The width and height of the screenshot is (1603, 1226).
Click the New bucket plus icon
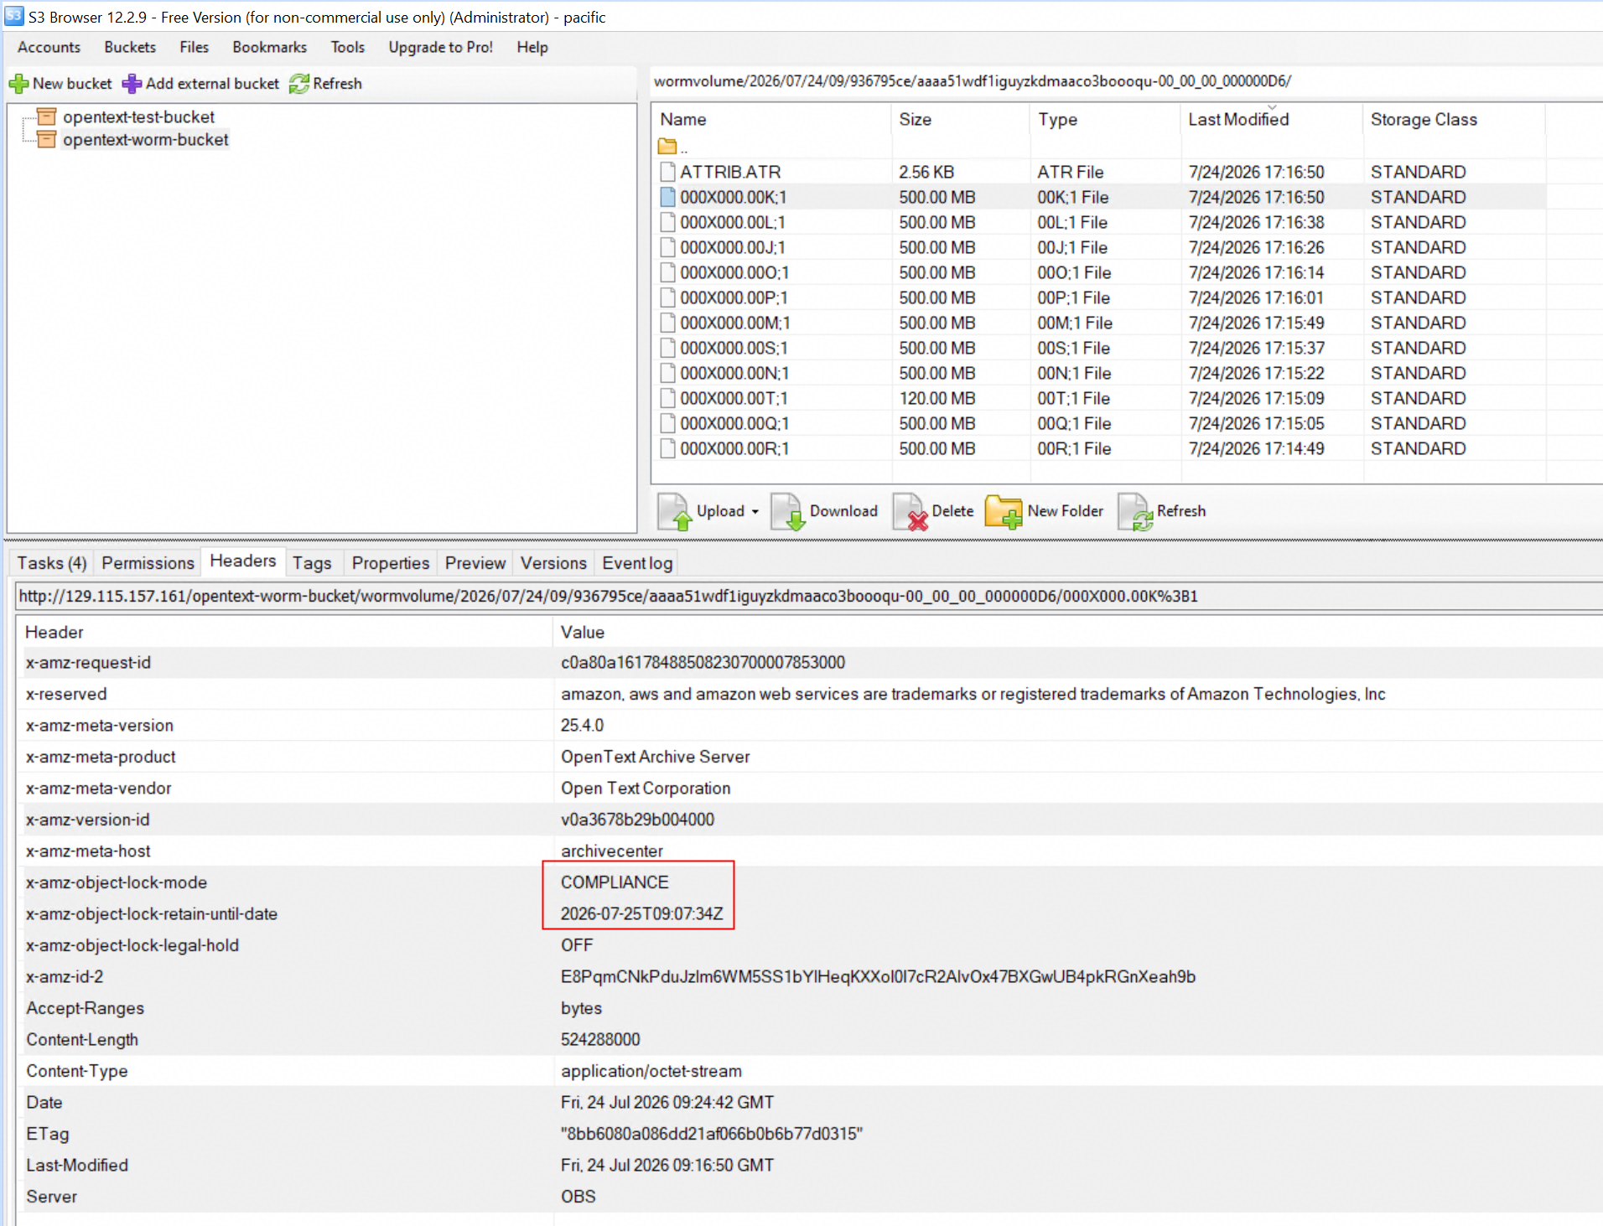click(18, 84)
